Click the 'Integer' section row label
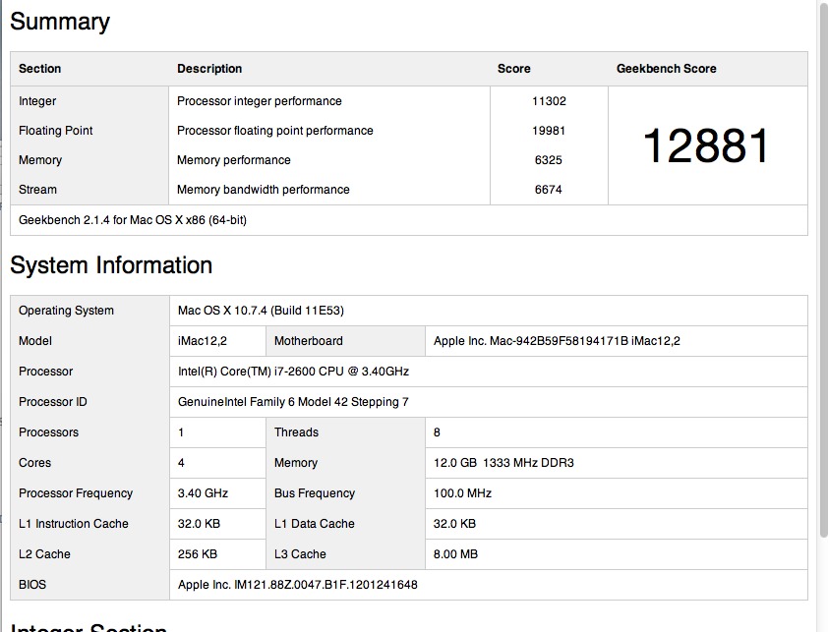828x632 pixels. 37,101
